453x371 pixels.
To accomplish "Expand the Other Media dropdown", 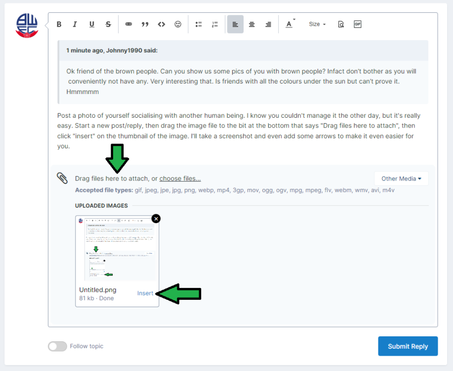I will point(401,179).
